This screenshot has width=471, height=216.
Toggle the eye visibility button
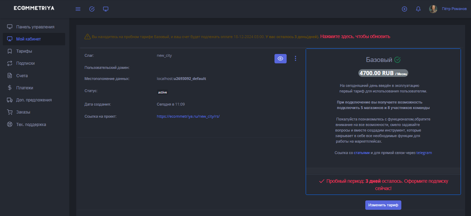click(x=280, y=59)
